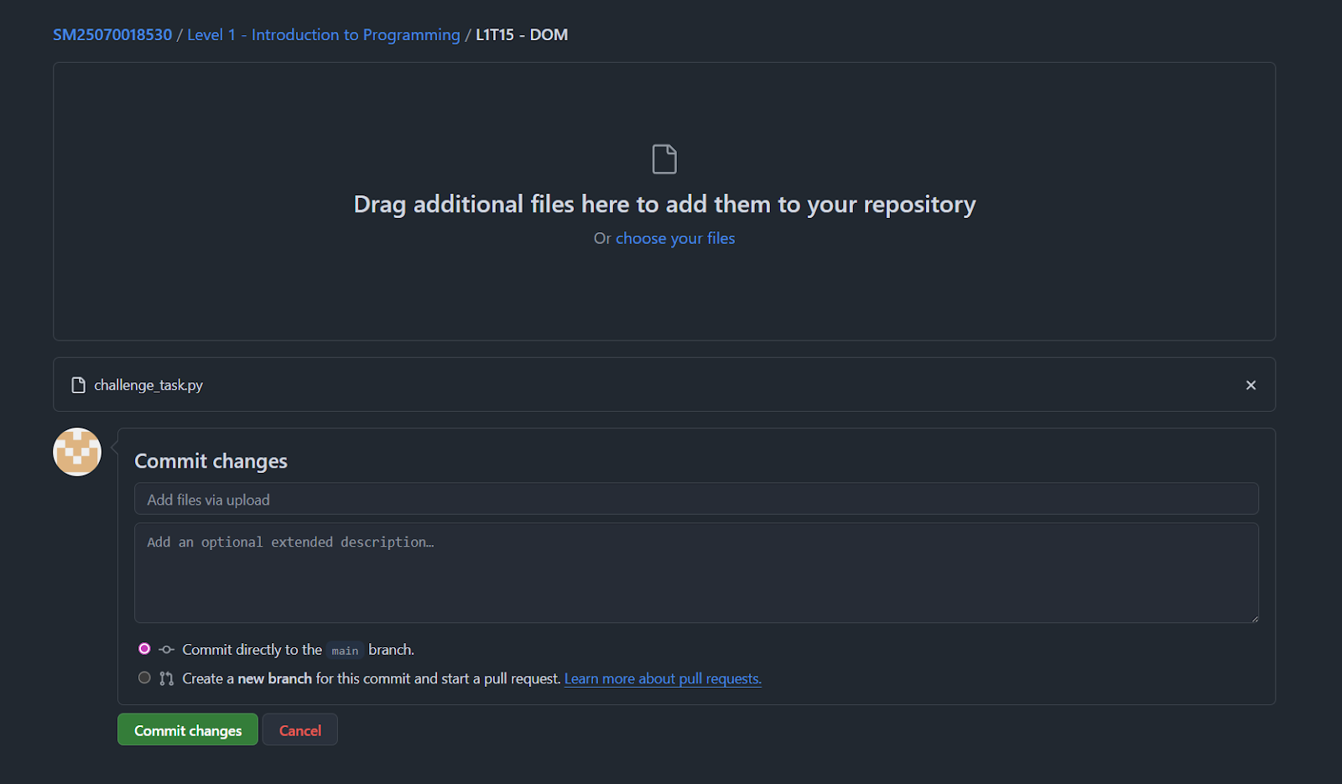Click the commit icon next to the main branch option
Viewport: 1342px width, 784px height.
pyautogui.click(x=166, y=649)
